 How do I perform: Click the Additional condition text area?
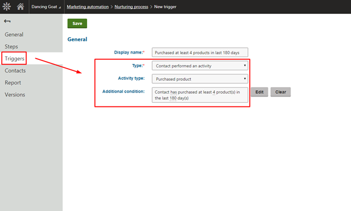point(200,95)
